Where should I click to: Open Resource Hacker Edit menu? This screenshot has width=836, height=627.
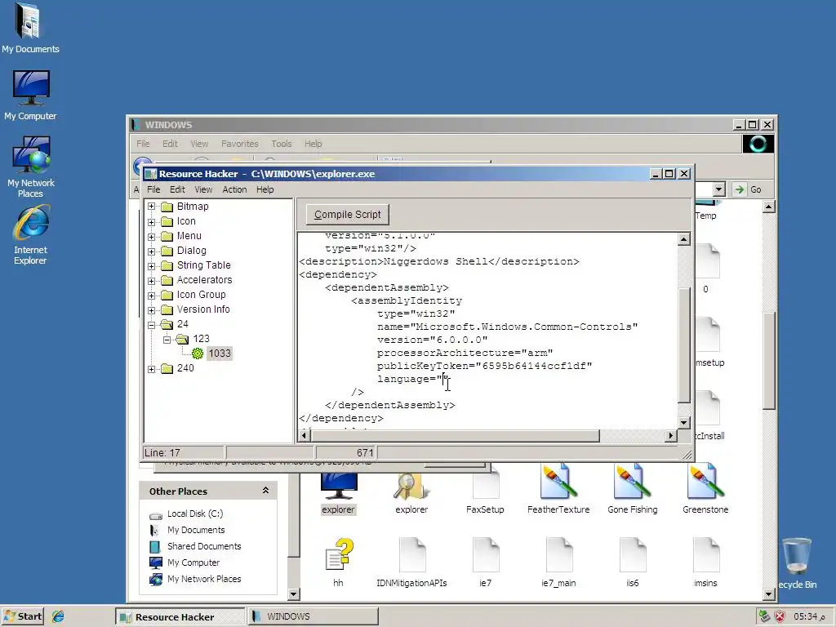(177, 189)
